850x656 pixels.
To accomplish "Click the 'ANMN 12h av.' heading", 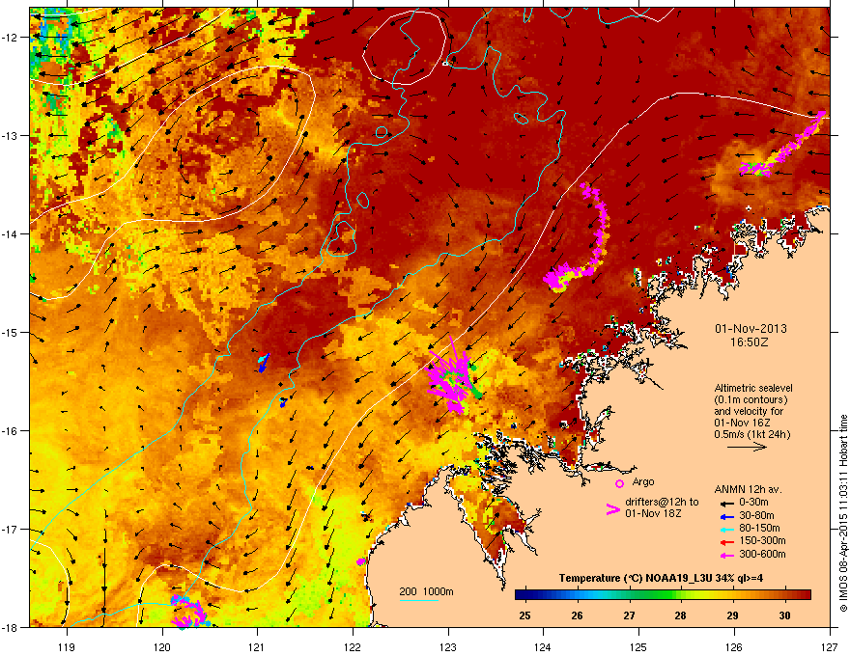I will pos(748,489).
